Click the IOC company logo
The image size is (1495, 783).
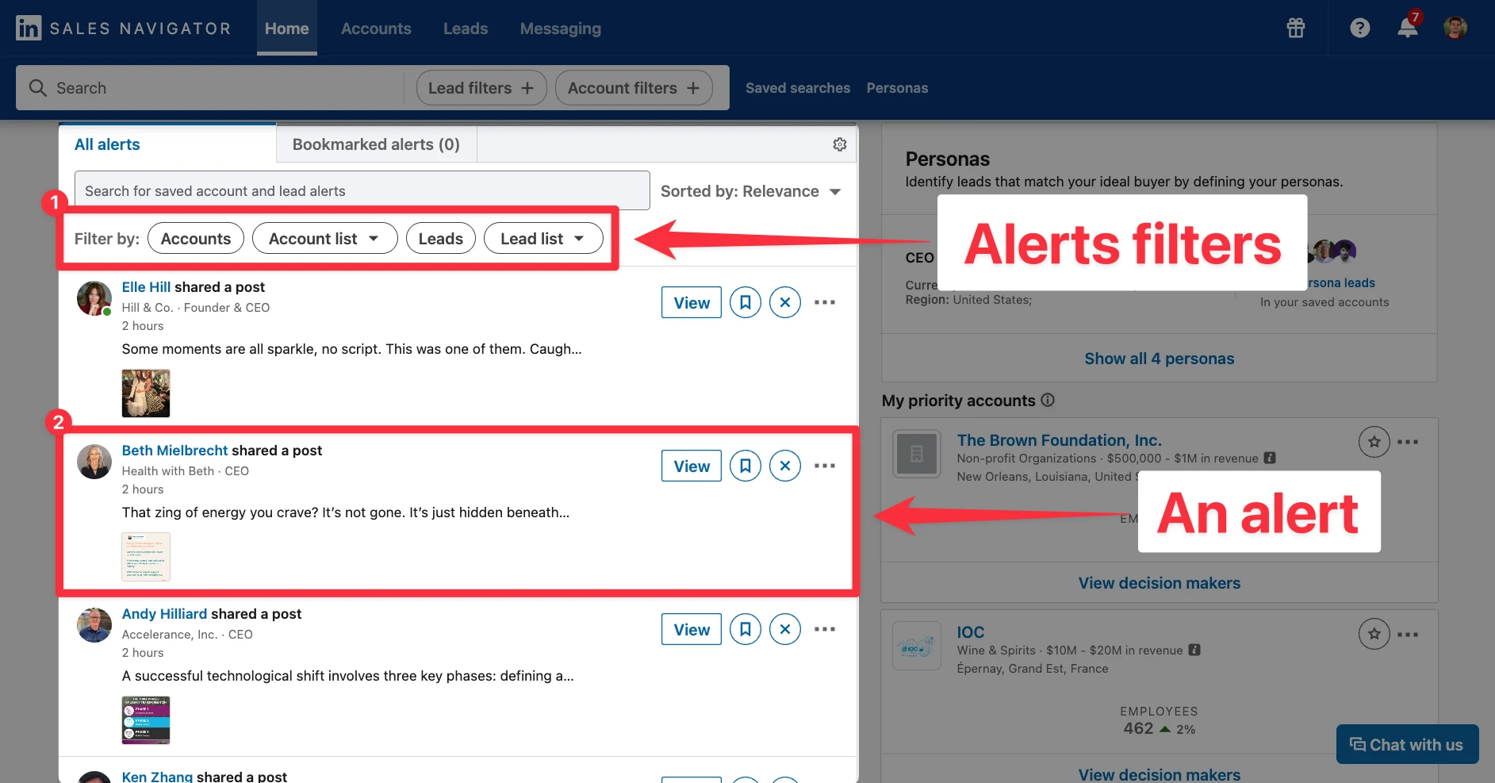pyautogui.click(x=917, y=646)
